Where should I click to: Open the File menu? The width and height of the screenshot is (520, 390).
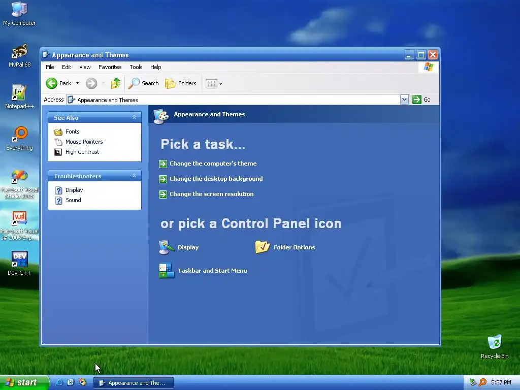(50, 67)
